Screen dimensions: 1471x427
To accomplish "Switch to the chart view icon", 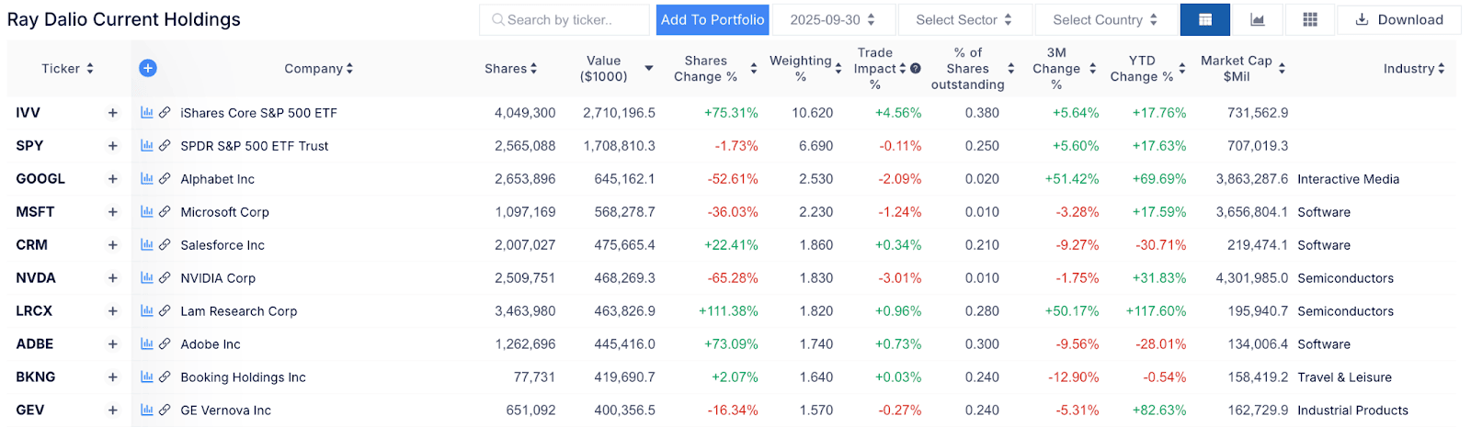I will 1257,20.
